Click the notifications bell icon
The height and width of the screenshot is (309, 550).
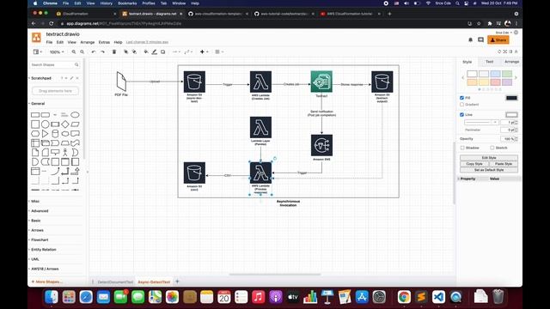point(470,40)
